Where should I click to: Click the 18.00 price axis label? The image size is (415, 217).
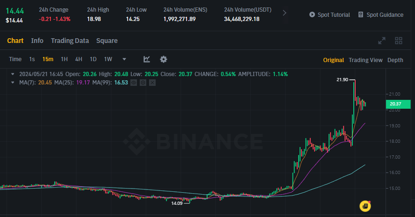[x=394, y=141]
